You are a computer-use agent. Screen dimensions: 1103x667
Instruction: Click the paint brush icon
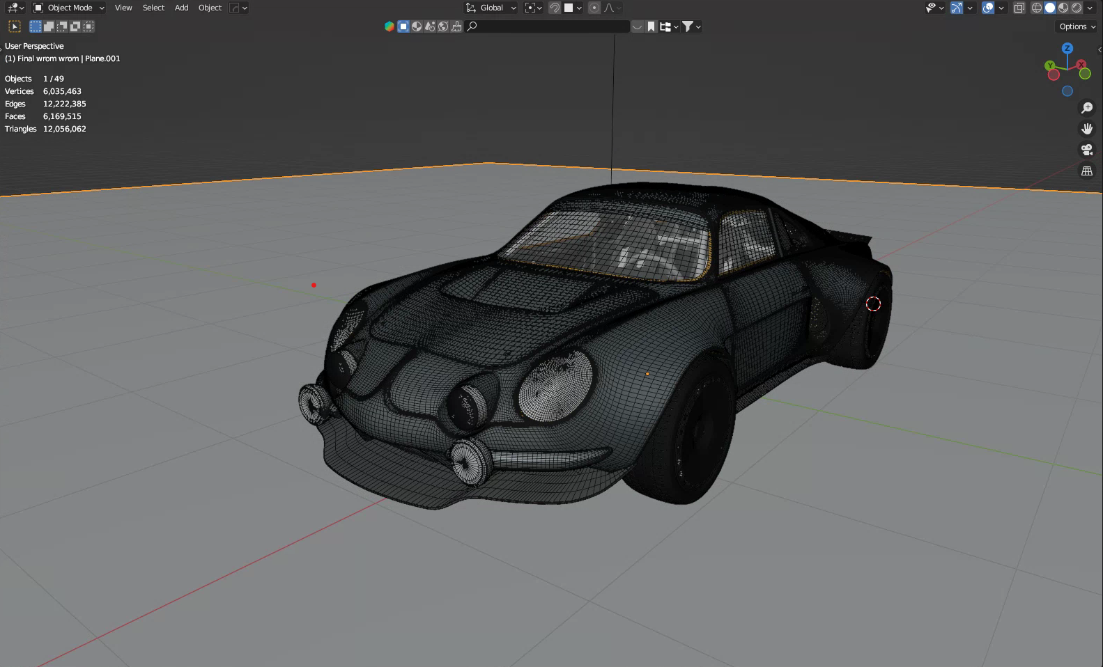(456, 26)
